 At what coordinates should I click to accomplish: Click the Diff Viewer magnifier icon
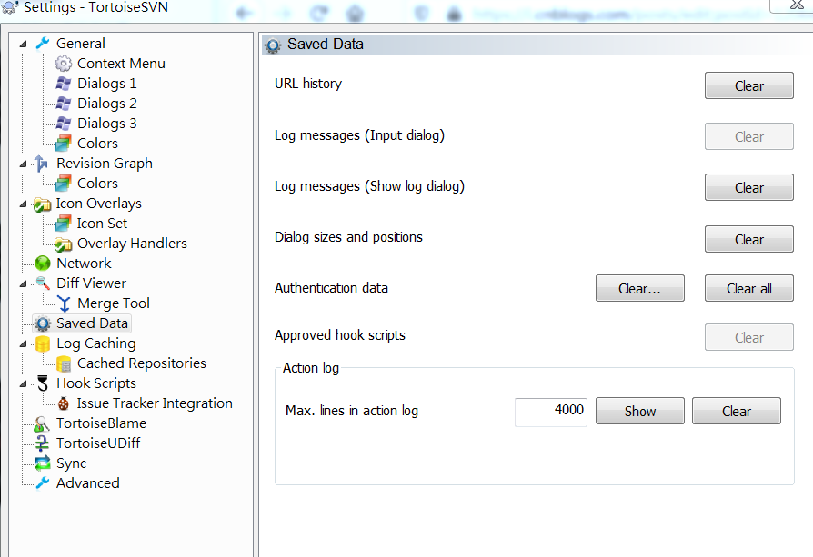(43, 283)
